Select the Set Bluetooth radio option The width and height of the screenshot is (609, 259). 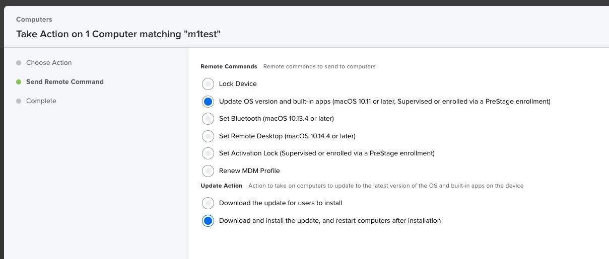208,119
